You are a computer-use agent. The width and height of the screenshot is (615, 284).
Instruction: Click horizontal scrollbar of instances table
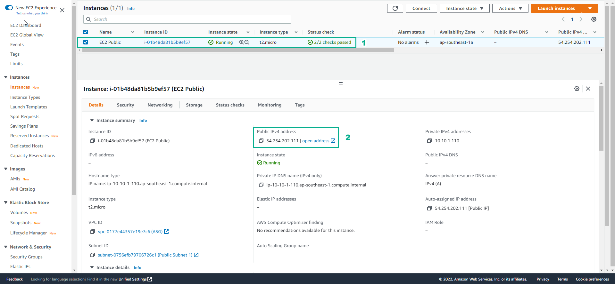(238, 50)
